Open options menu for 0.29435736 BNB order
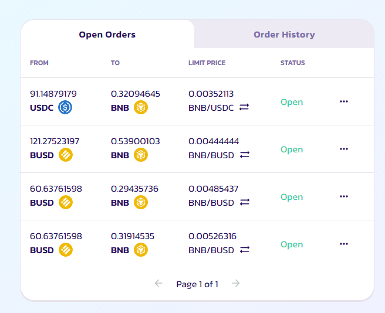The image size is (385, 313). click(344, 196)
